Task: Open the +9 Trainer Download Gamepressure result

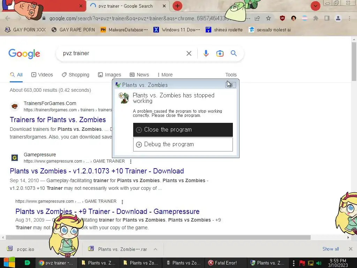Action: point(107,211)
